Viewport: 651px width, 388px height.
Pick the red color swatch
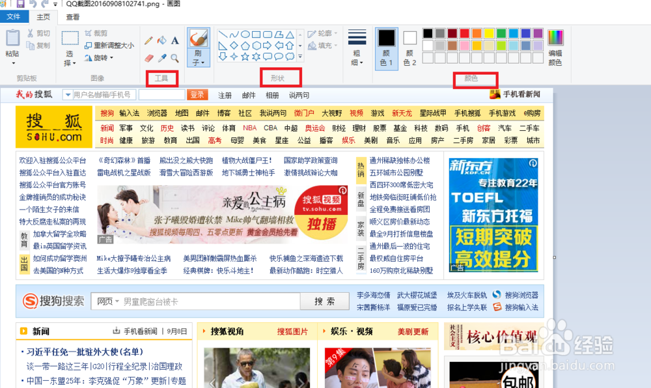click(x=465, y=33)
